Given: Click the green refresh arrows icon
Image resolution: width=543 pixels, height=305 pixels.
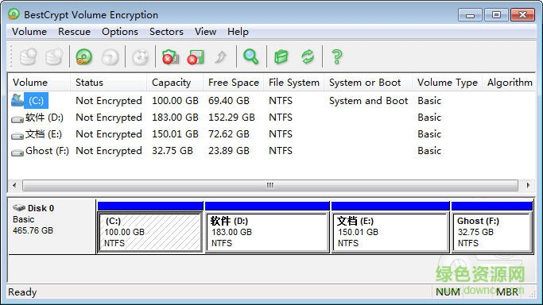Looking at the screenshot, I should pos(308,57).
